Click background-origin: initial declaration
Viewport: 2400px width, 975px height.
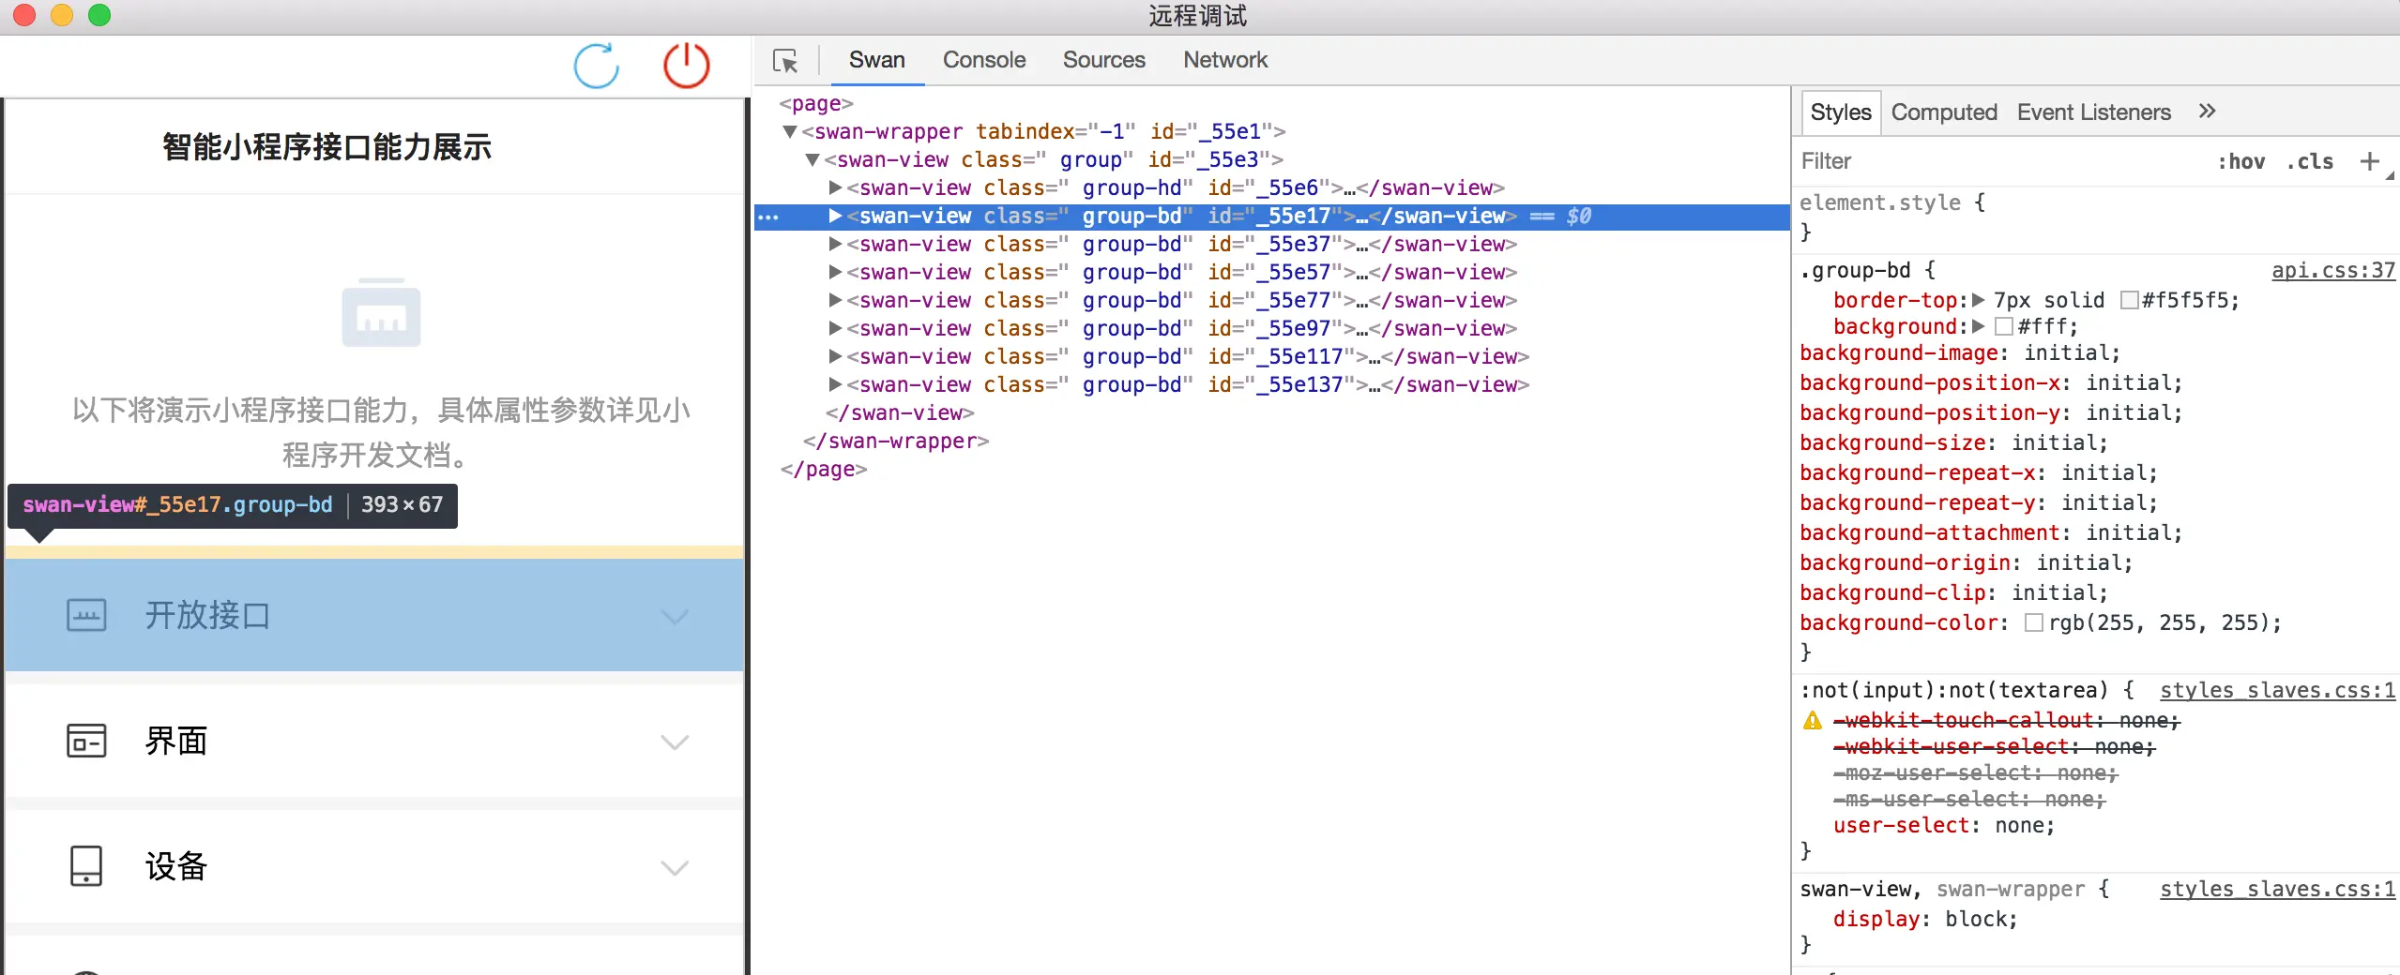click(x=1966, y=562)
